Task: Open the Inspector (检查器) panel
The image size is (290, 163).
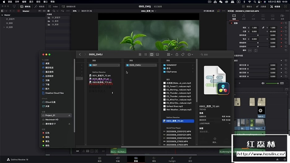Action: click(x=275, y=6)
